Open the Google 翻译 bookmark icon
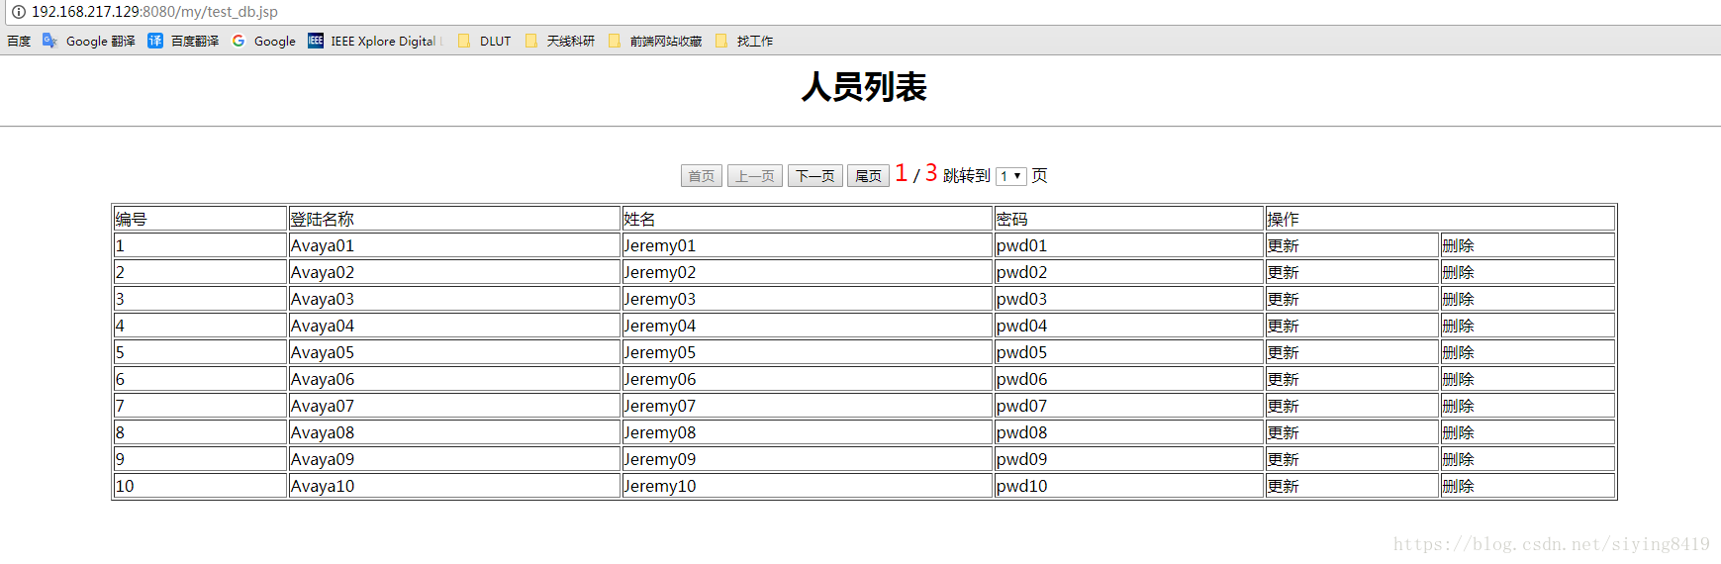1721x564 pixels. (x=49, y=41)
